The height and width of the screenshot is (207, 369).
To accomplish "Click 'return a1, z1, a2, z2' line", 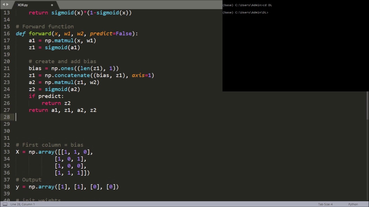I will pyautogui.click(x=63, y=110).
